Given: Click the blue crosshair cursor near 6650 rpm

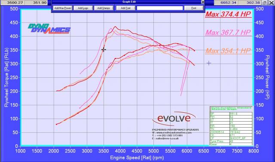Looking at the screenshot, I should pos(209,63).
